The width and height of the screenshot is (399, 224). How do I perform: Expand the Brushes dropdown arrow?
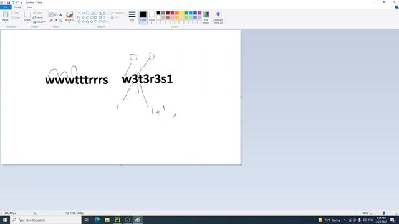pyautogui.click(x=69, y=22)
